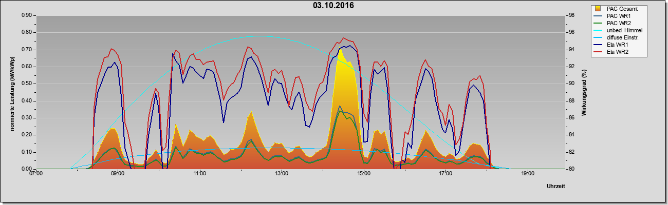Viewport: 668px width, 205px height.
Task: Select the PAC WR1 legend entry
Action: tap(617, 16)
